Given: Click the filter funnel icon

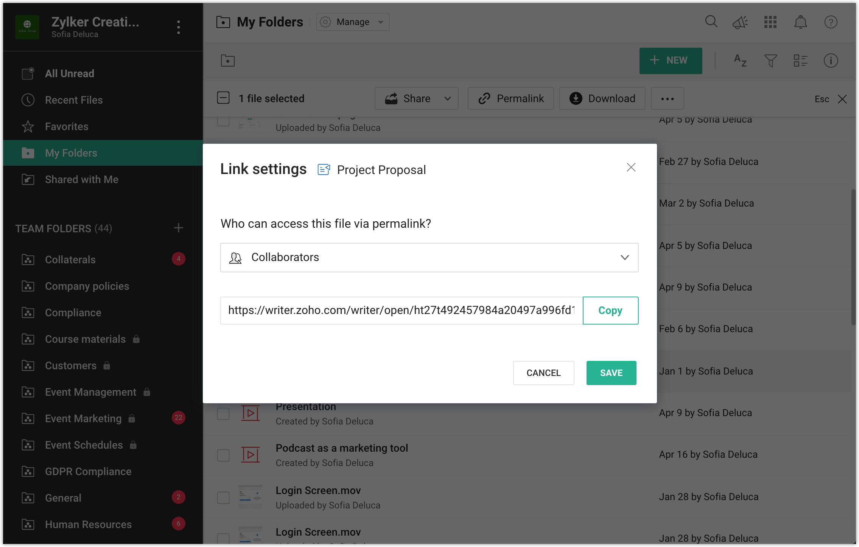Looking at the screenshot, I should [x=770, y=61].
